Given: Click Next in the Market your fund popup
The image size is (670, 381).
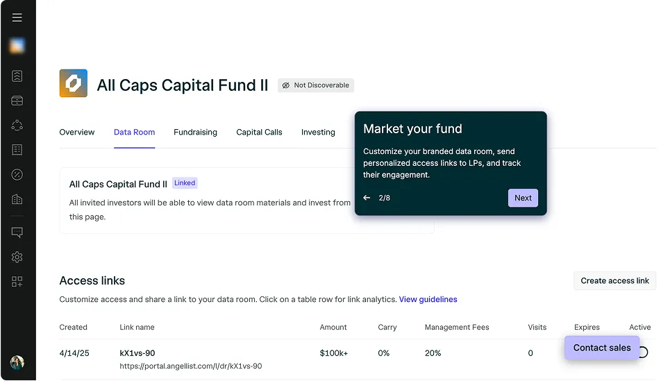Looking at the screenshot, I should (x=523, y=198).
